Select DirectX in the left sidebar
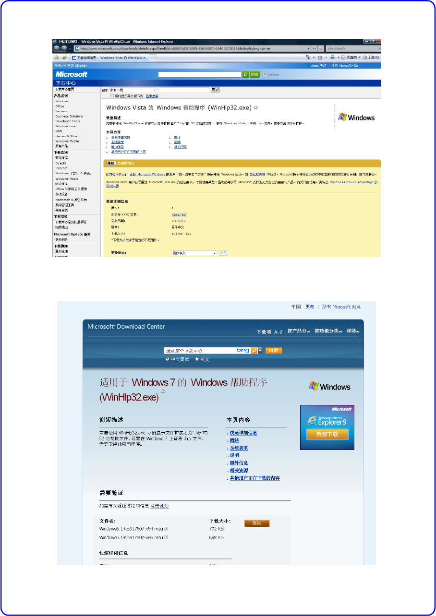This screenshot has height=616, width=436. [61, 163]
